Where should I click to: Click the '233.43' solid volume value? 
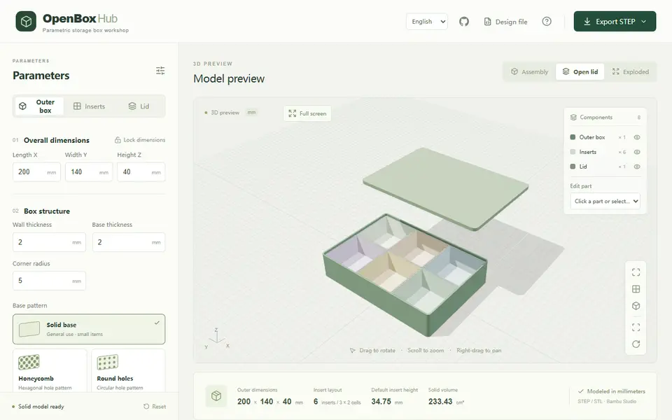[x=440, y=402]
